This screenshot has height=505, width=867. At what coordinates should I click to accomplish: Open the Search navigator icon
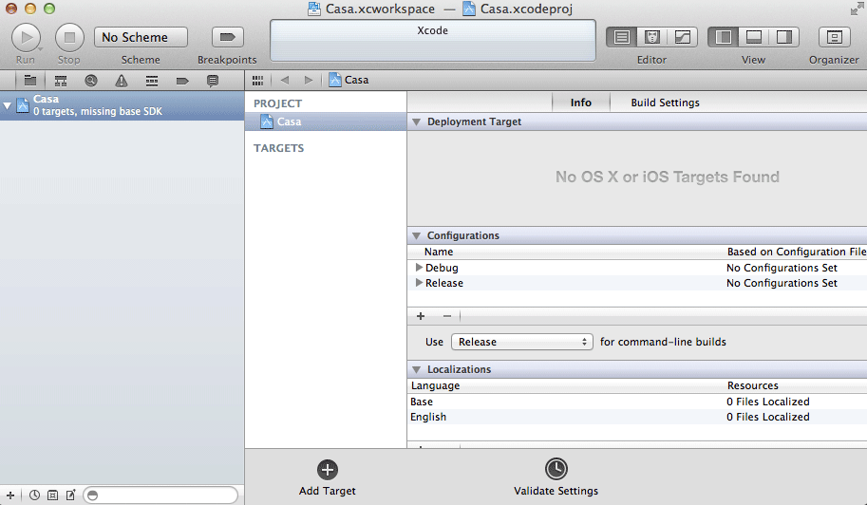(x=90, y=82)
